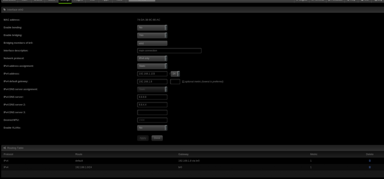Click the 'Enable bridging:' label
Viewport: 384px width, 179px height.
[x=13, y=35]
